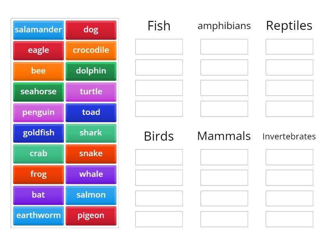
Task: Select the goldfish tile
Action: (x=38, y=133)
